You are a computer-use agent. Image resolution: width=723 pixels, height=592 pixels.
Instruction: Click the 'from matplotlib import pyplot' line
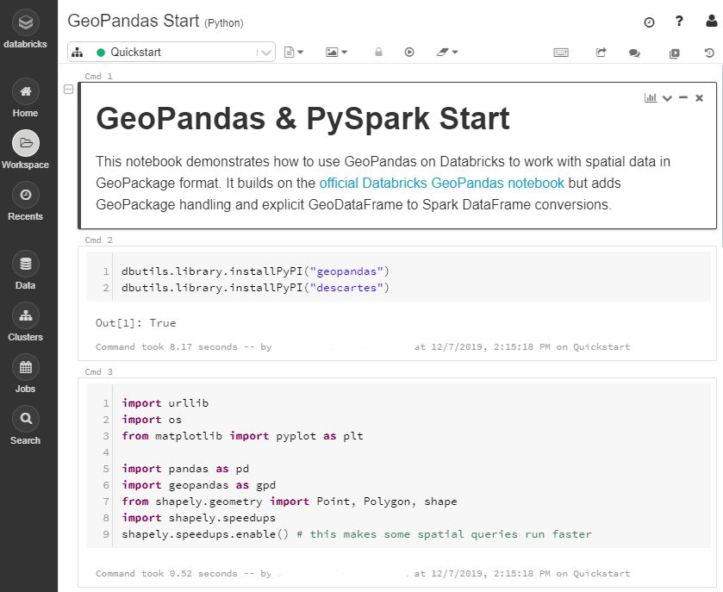242,436
